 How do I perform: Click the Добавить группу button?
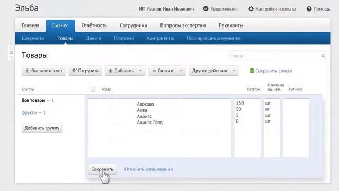[42, 128]
